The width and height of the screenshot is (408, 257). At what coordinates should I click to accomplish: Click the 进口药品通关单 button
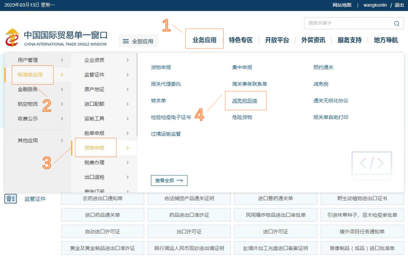[x=102, y=215]
